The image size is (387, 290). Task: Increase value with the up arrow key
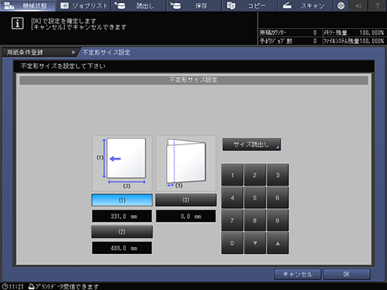pyautogui.click(x=278, y=243)
